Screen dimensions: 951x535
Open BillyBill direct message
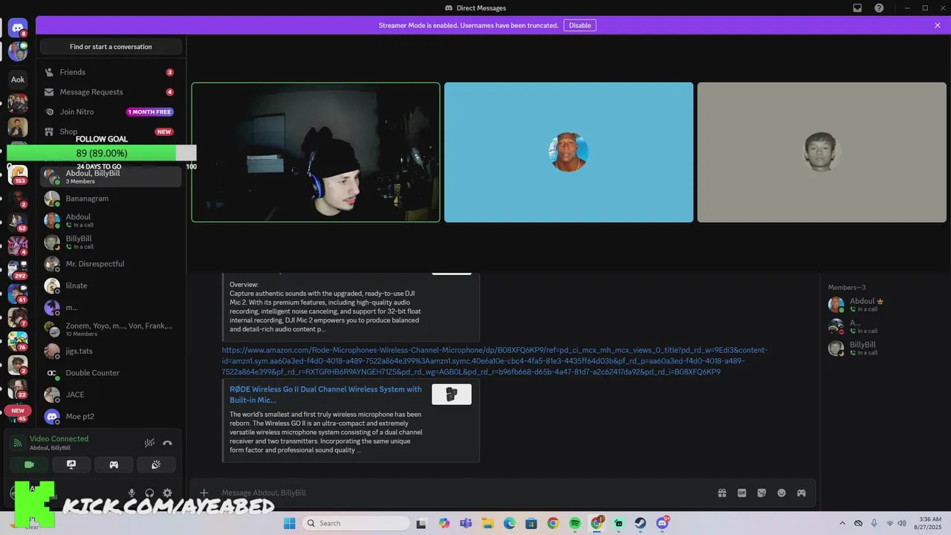(111, 242)
